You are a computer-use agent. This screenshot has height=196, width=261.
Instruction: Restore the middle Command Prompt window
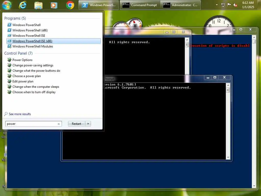(x=174, y=32)
